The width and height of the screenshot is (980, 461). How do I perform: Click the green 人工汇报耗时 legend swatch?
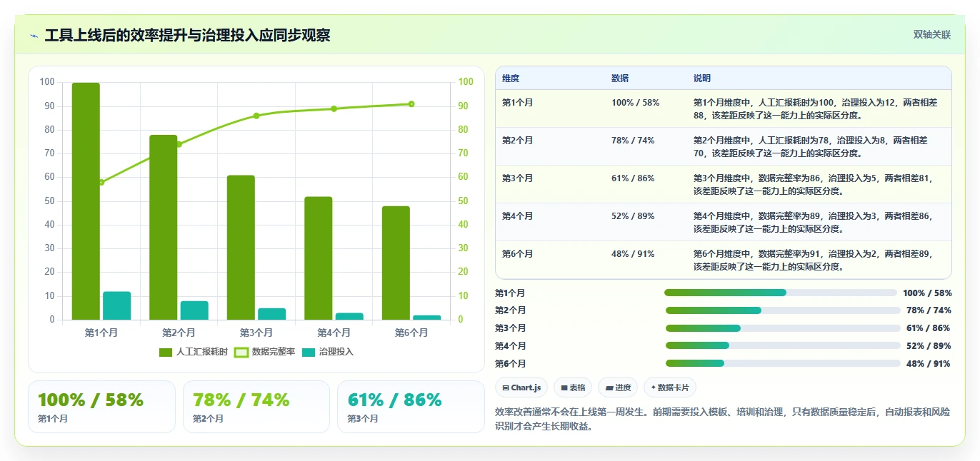coord(166,353)
